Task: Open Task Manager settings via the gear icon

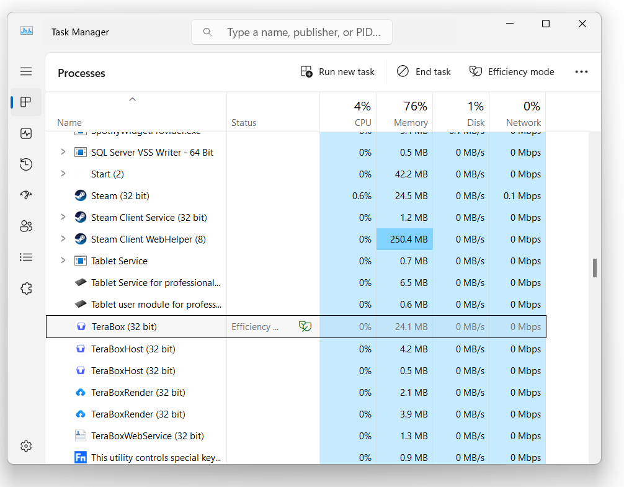Action: point(26,445)
